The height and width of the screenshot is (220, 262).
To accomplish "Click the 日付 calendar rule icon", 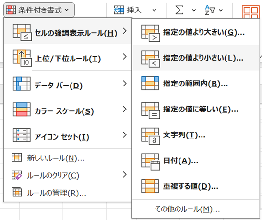I will pyautogui.click(x=150, y=162).
